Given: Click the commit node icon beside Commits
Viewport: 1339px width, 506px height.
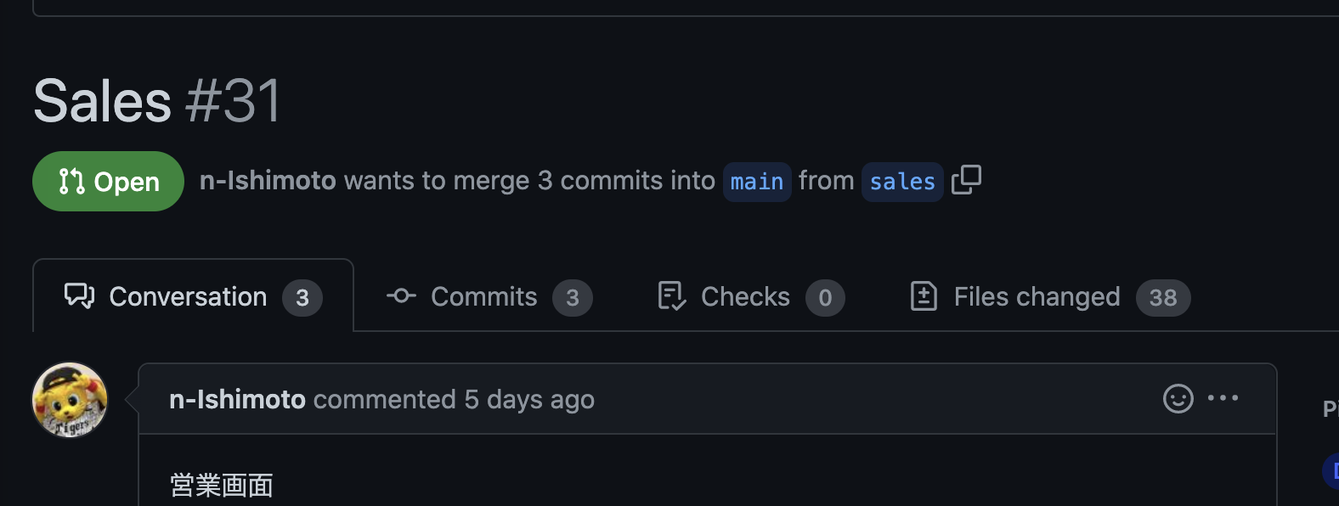Looking at the screenshot, I should [401, 295].
